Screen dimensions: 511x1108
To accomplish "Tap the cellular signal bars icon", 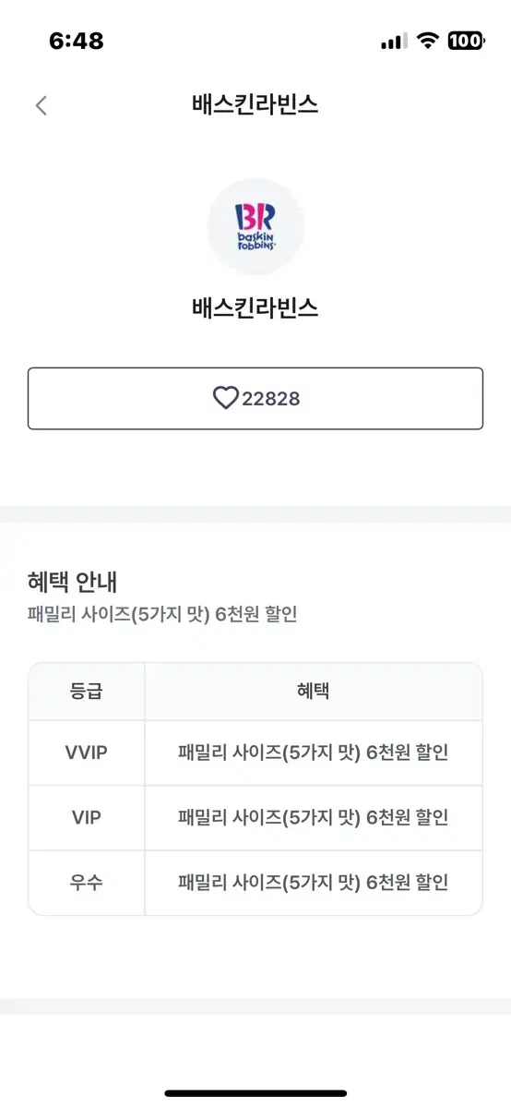I will (394, 42).
